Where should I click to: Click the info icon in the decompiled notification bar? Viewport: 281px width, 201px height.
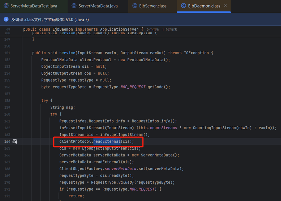coord(6,20)
